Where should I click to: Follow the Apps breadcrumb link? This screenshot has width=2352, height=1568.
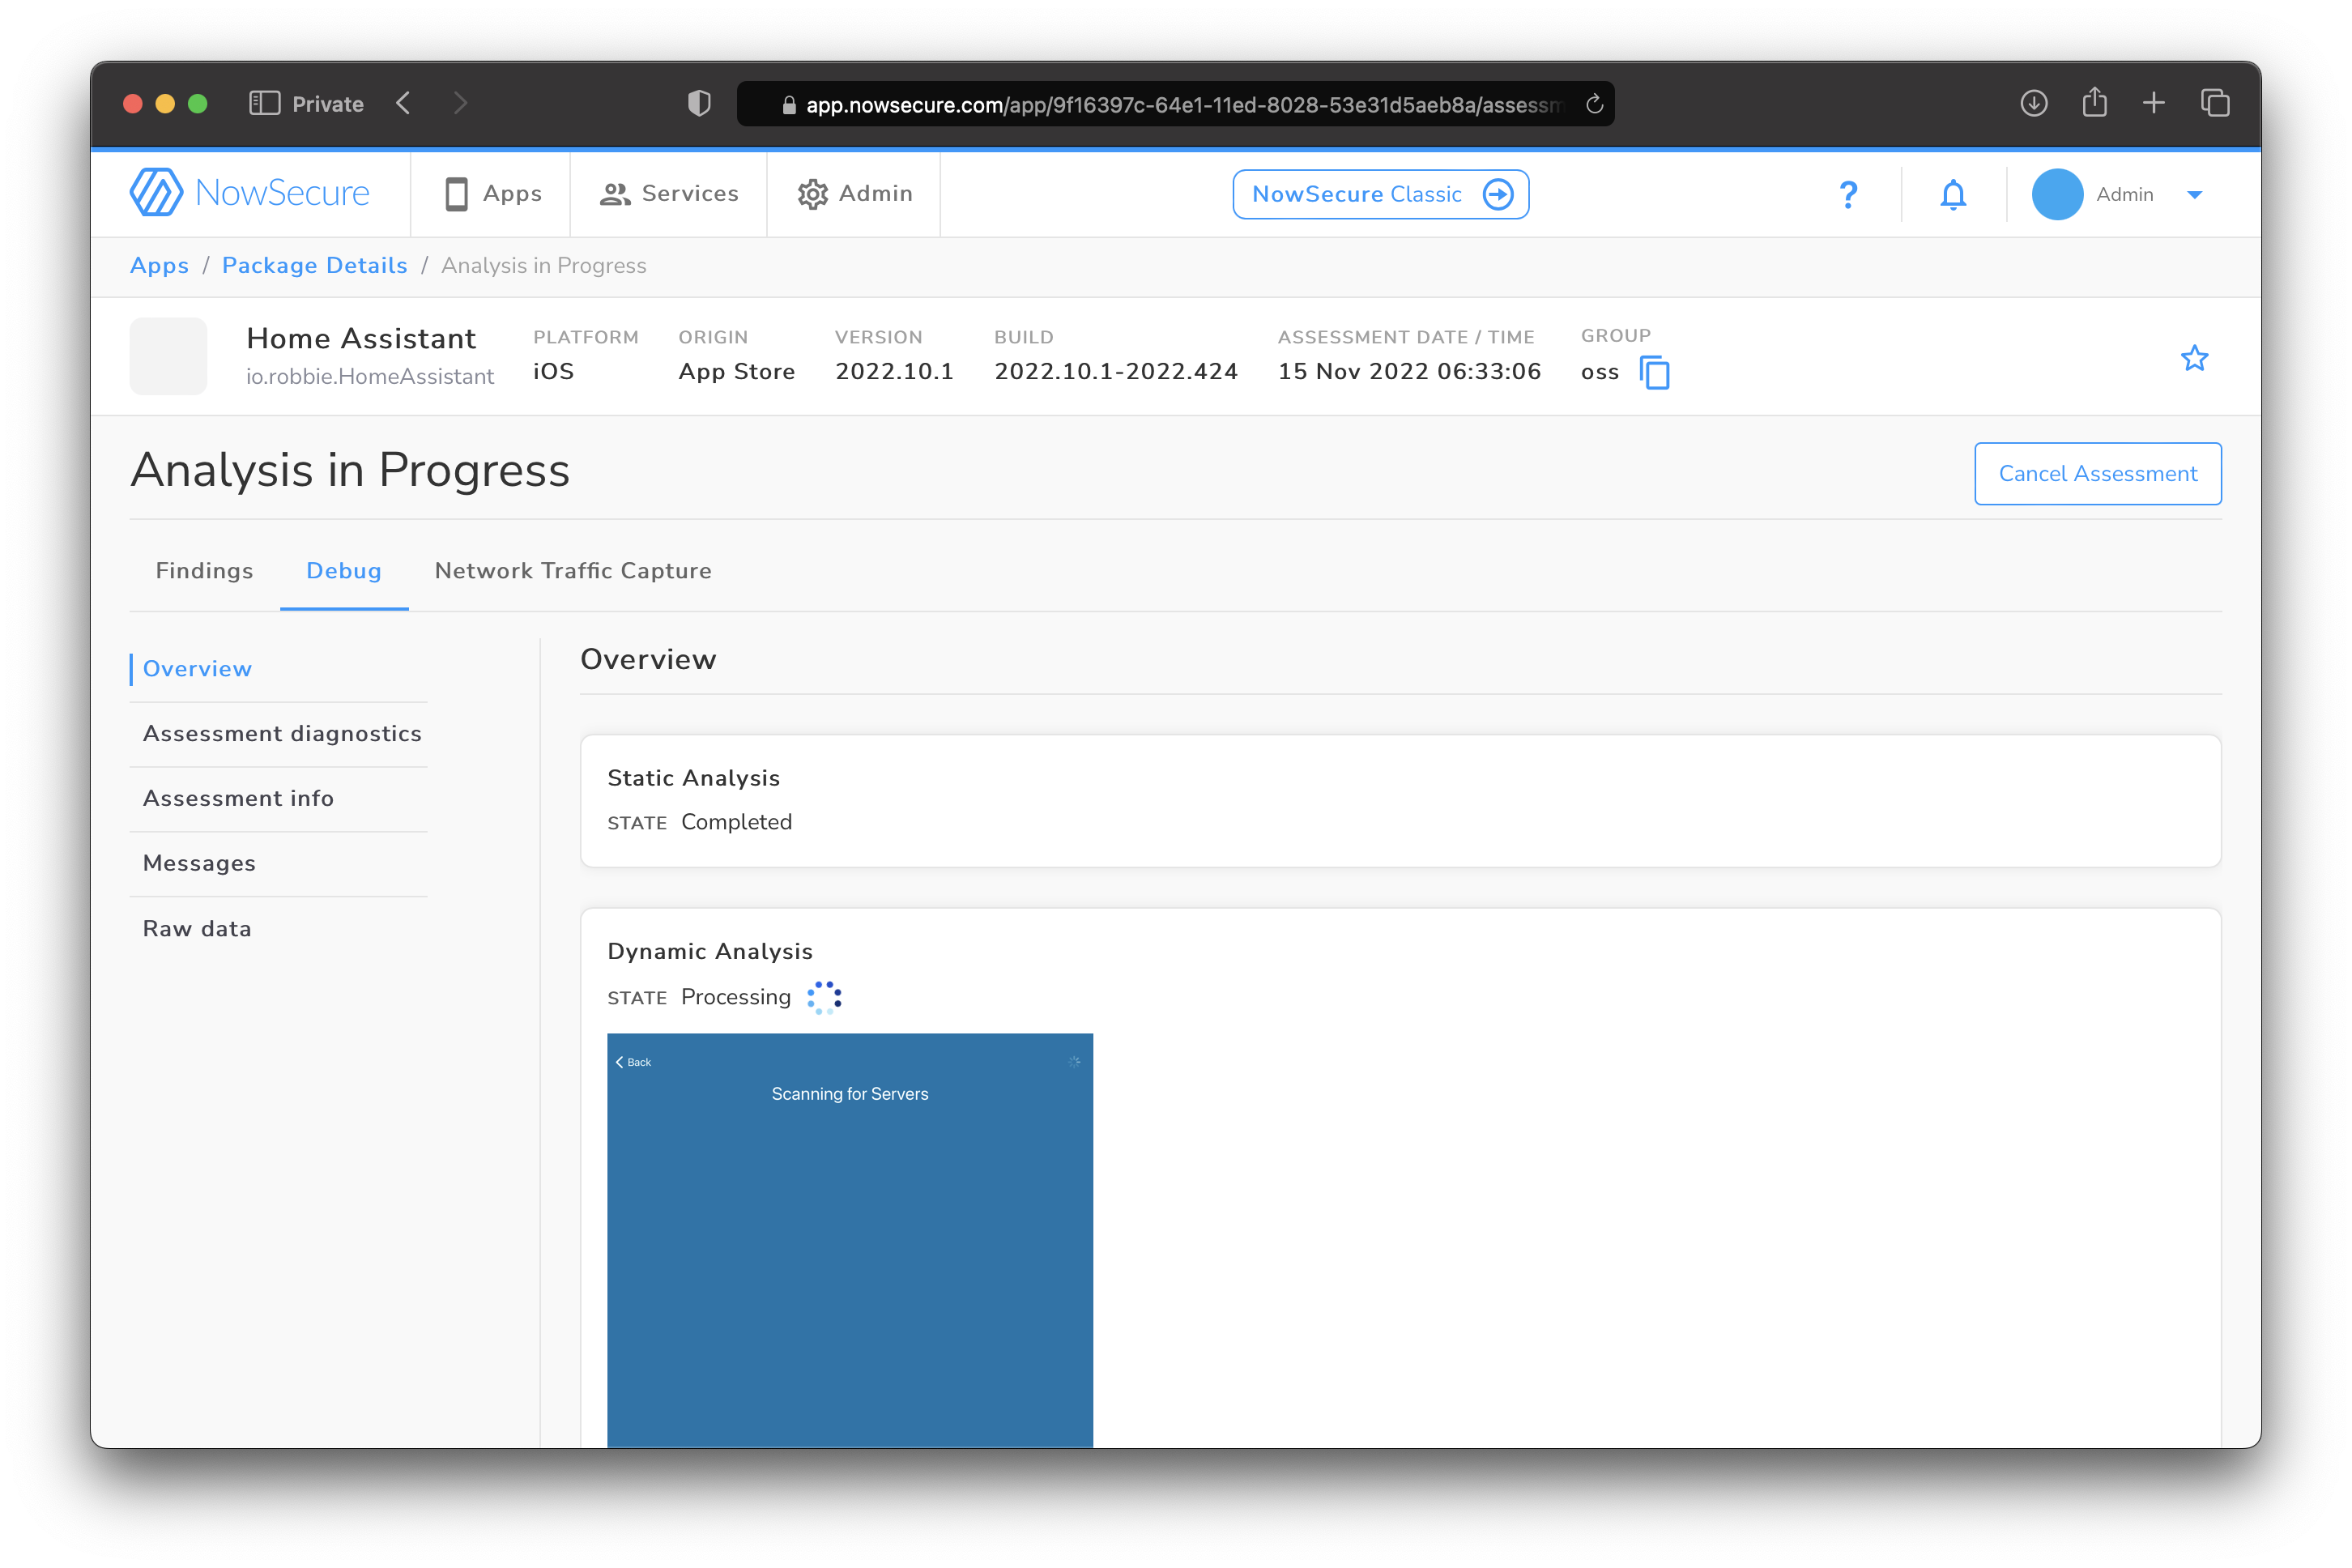159,266
